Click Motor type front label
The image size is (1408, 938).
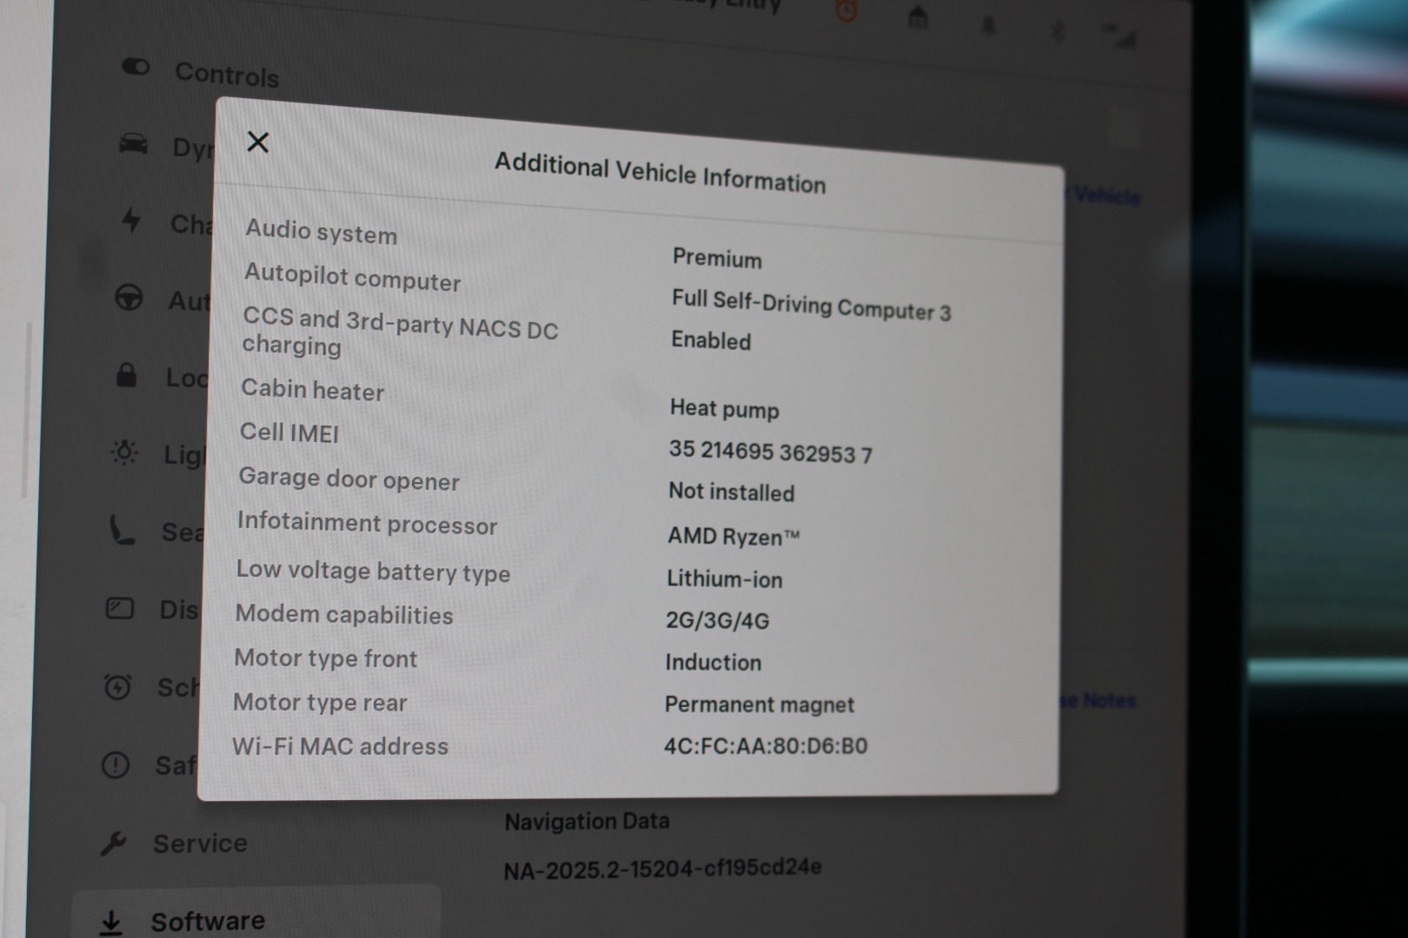(326, 657)
